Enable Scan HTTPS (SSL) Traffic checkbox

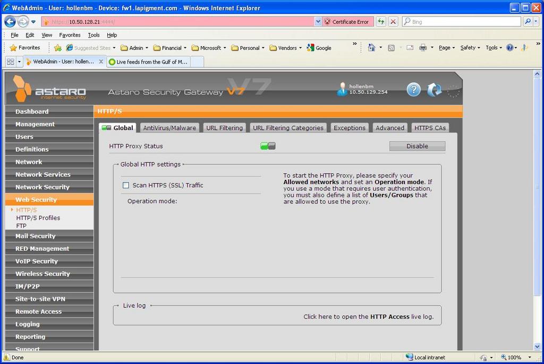(126, 185)
